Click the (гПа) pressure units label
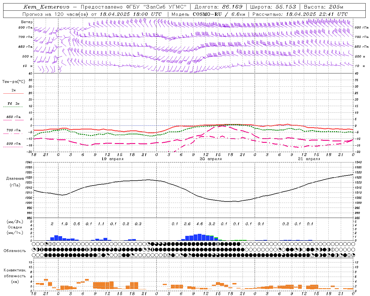This screenshot has width=370, height=296. (15, 185)
